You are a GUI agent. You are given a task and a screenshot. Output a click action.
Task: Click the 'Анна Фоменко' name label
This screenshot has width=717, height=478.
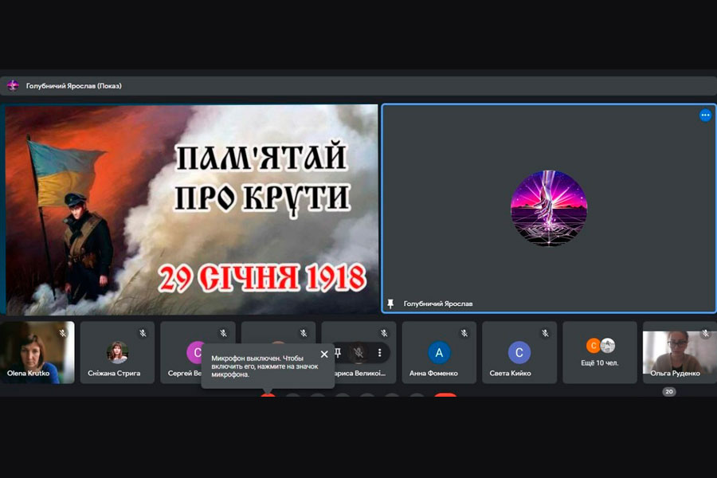pyautogui.click(x=433, y=374)
